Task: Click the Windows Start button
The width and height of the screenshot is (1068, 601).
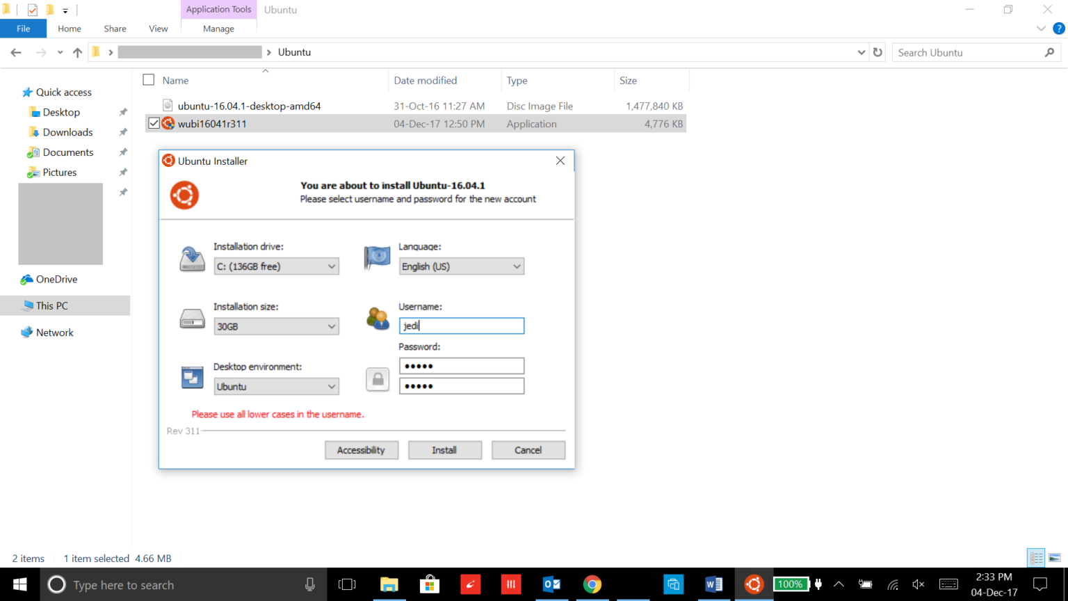Action: [19, 584]
